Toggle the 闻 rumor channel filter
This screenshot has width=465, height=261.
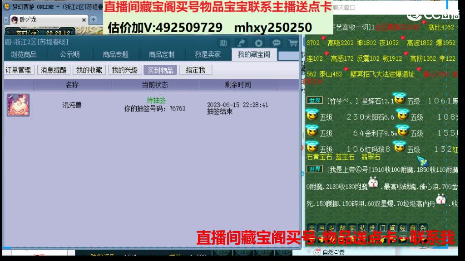(x=393, y=228)
